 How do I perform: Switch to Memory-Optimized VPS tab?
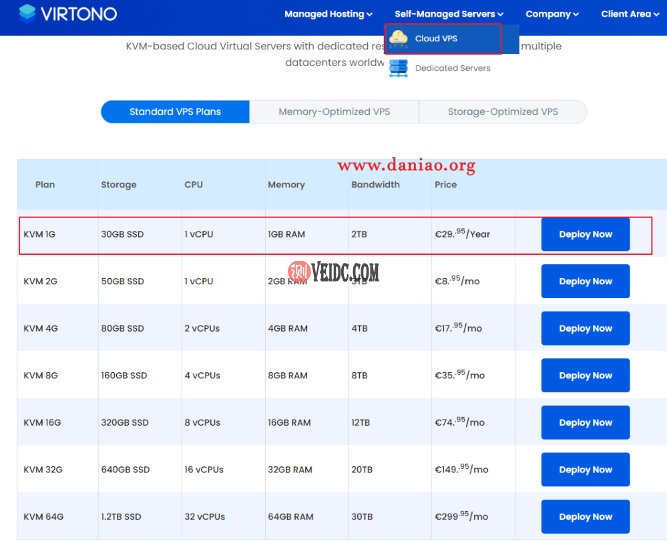pyautogui.click(x=334, y=112)
